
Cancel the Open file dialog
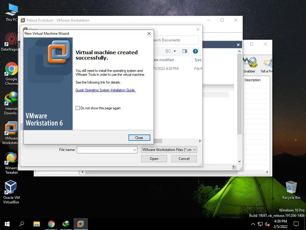pyautogui.click(x=184, y=159)
